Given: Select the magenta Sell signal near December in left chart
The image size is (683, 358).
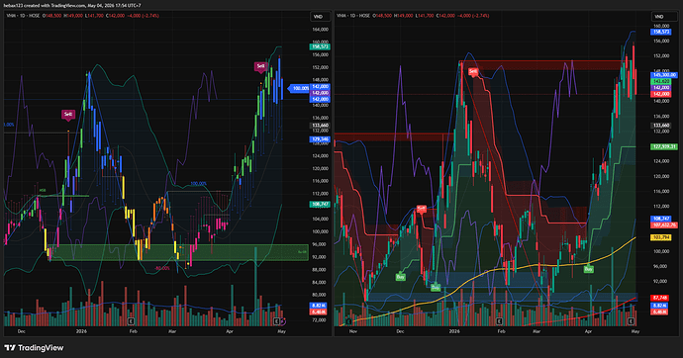Looking at the screenshot, I should [68, 115].
